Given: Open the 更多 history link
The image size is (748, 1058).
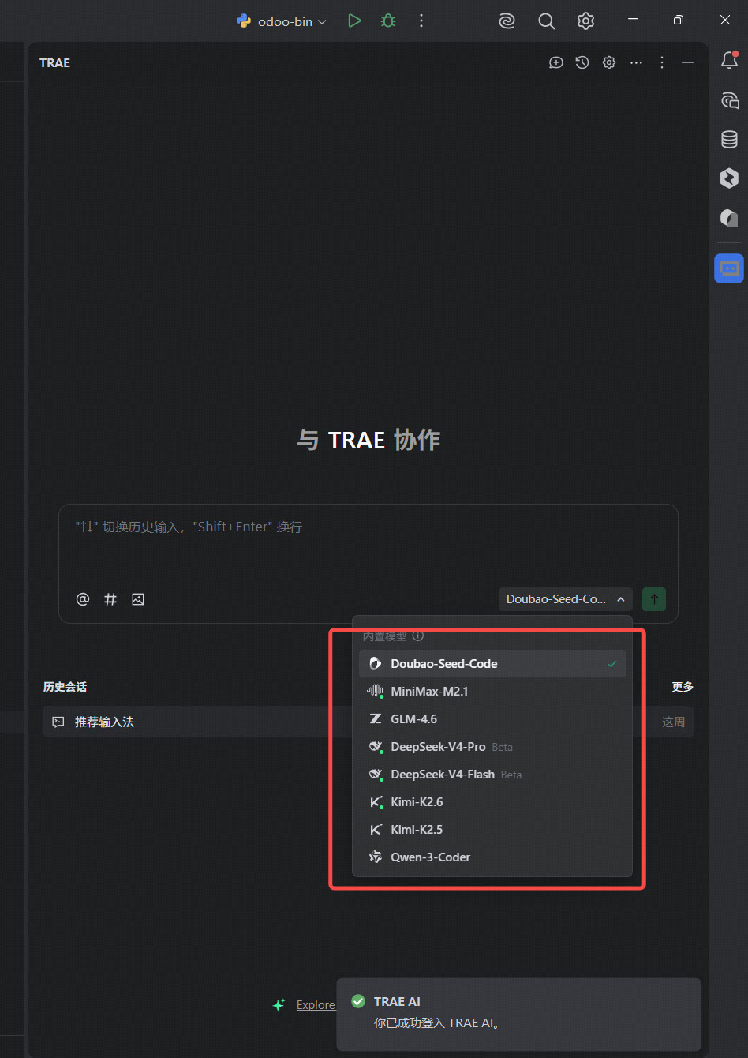Looking at the screenshot, I should pyautogui.click(x=683, y=687).
